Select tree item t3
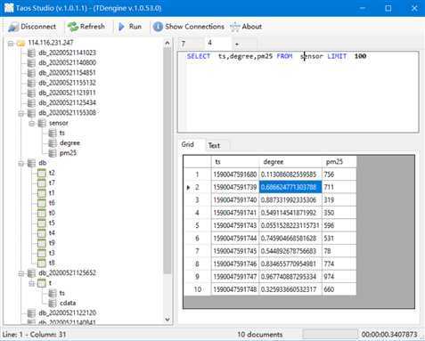425x341 pixels. click(x=52, y=253)
